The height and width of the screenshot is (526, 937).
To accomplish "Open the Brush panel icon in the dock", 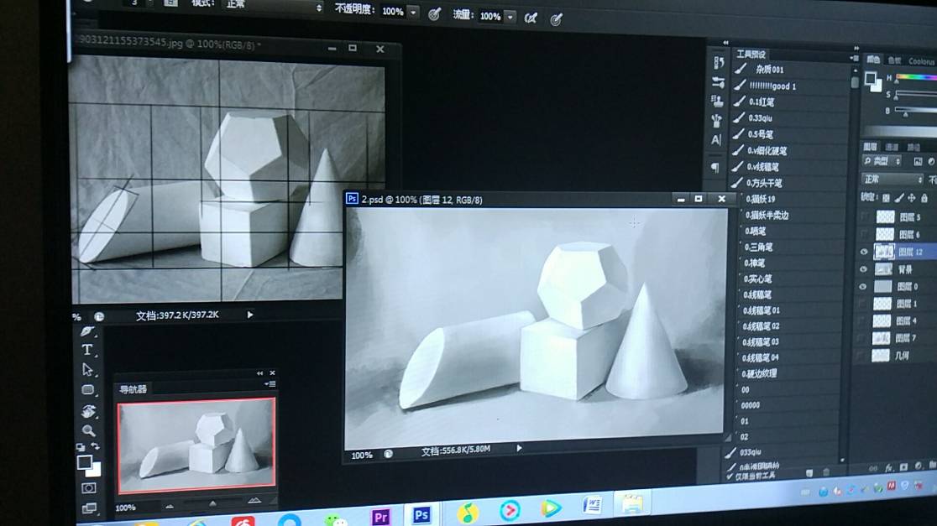I will pos(718,82).
